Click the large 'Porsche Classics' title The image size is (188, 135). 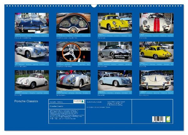[26, 101]
